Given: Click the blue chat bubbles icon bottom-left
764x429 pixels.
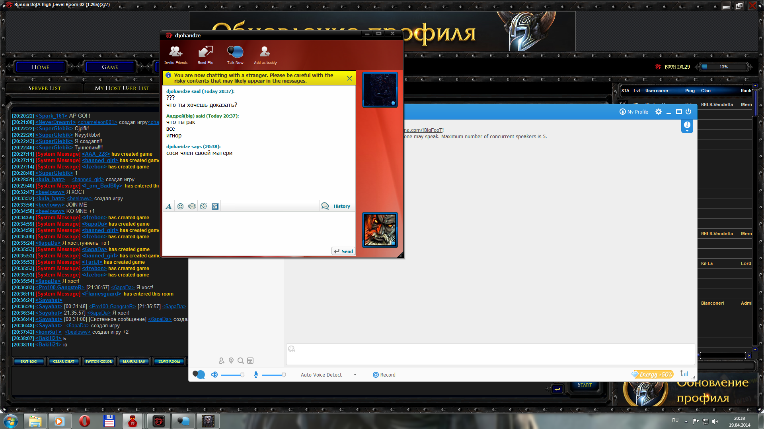Looking at the screenshot, I should (199, 375).
